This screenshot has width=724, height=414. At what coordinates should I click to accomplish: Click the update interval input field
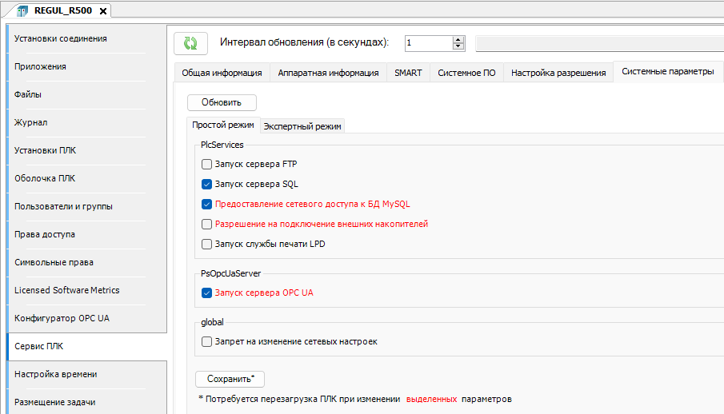tap(427, 43)
